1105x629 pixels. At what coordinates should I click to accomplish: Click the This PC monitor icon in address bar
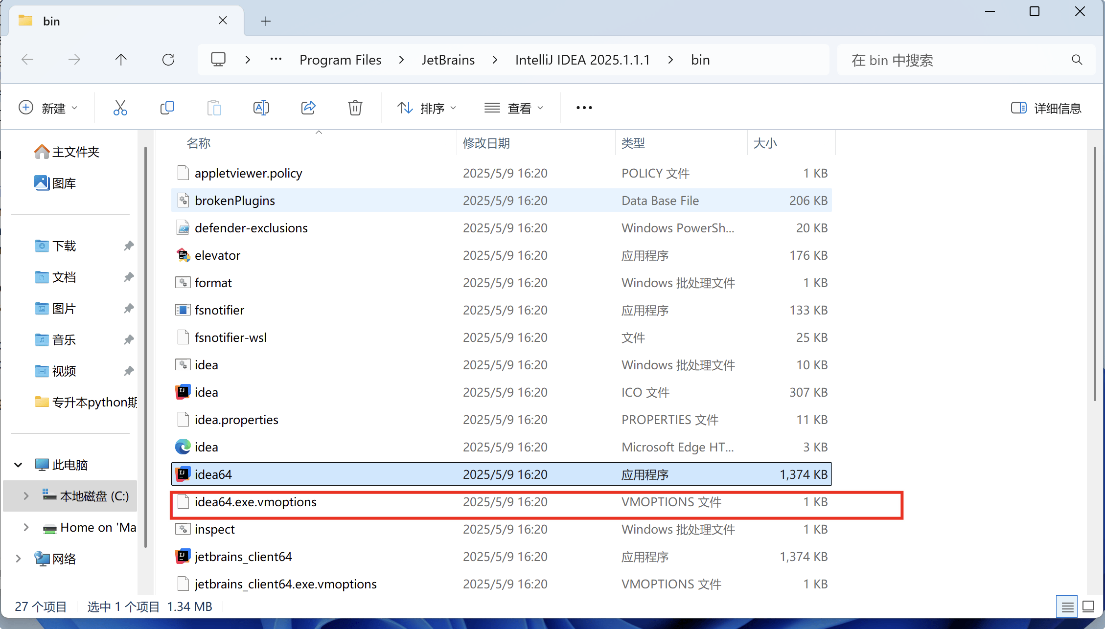click(218, 60)
